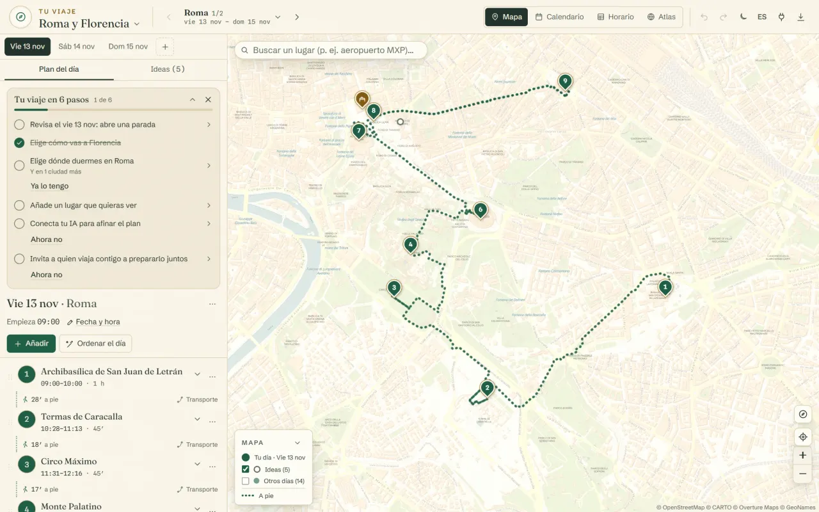Click the compass logo in the header
Viewport: 819px width, 512px height.
[x=21, y=17]
